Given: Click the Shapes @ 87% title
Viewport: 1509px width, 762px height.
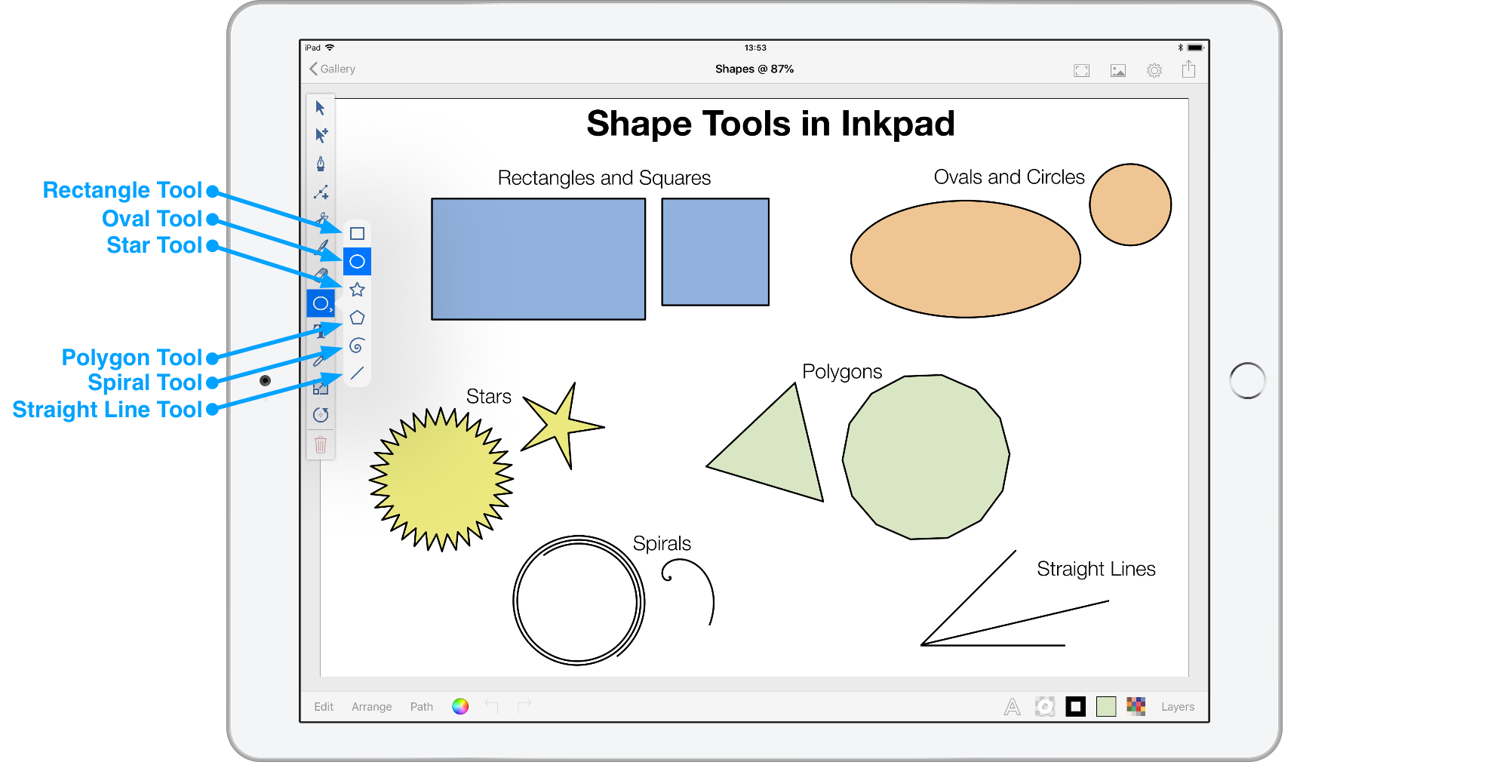Looking at the screenshot, I should click(x=754, y=69).
